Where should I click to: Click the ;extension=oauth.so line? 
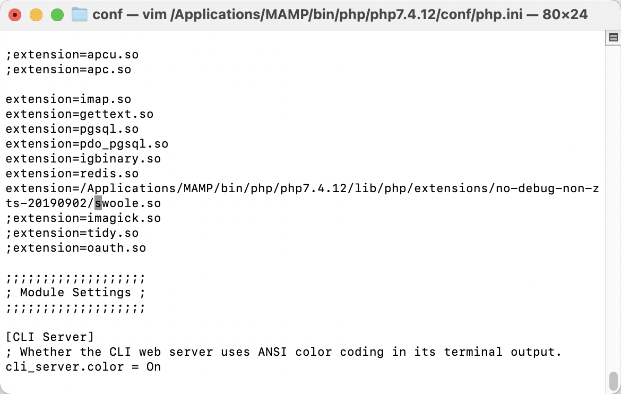(x=76, y=248)
